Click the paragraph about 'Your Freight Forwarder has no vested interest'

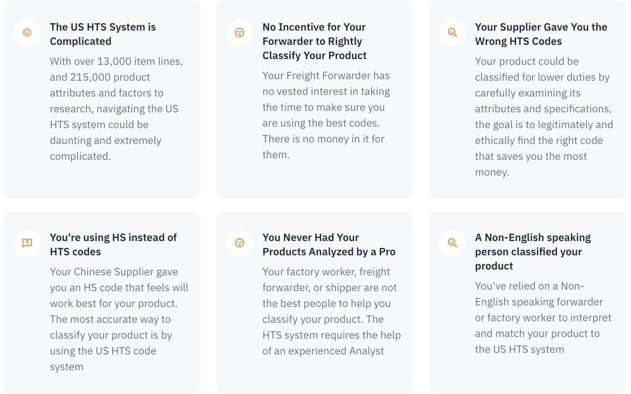[x=326, y=115]
